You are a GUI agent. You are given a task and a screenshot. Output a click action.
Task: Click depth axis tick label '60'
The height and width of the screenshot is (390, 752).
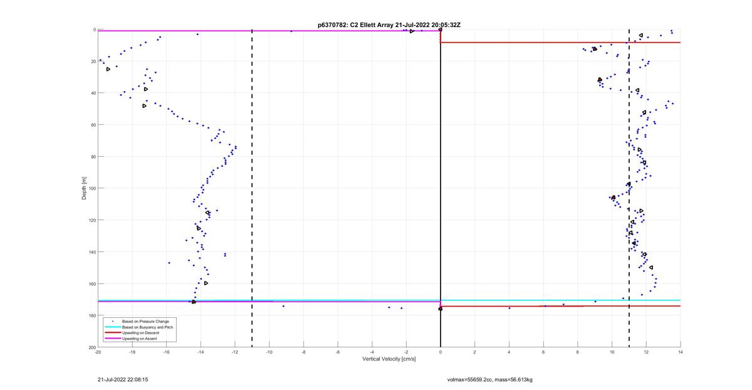[93, 125]
